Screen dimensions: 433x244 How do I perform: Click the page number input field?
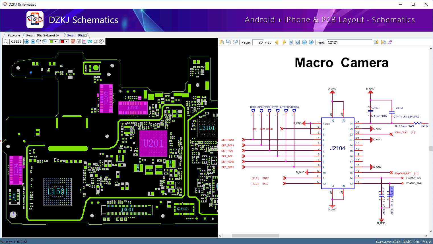pos(258,42)
